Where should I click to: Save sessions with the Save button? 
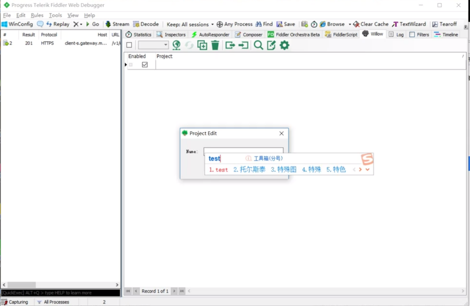coord(286,24)
